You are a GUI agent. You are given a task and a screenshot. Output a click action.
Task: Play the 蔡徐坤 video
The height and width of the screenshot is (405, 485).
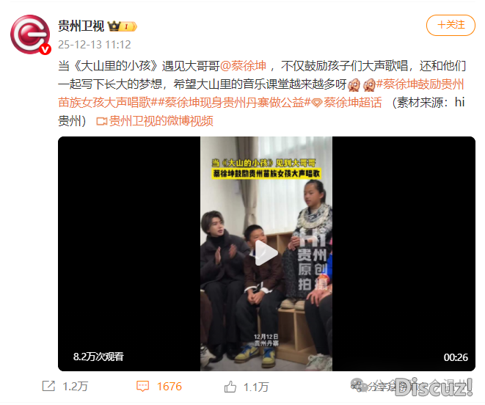tap(266, 253)
